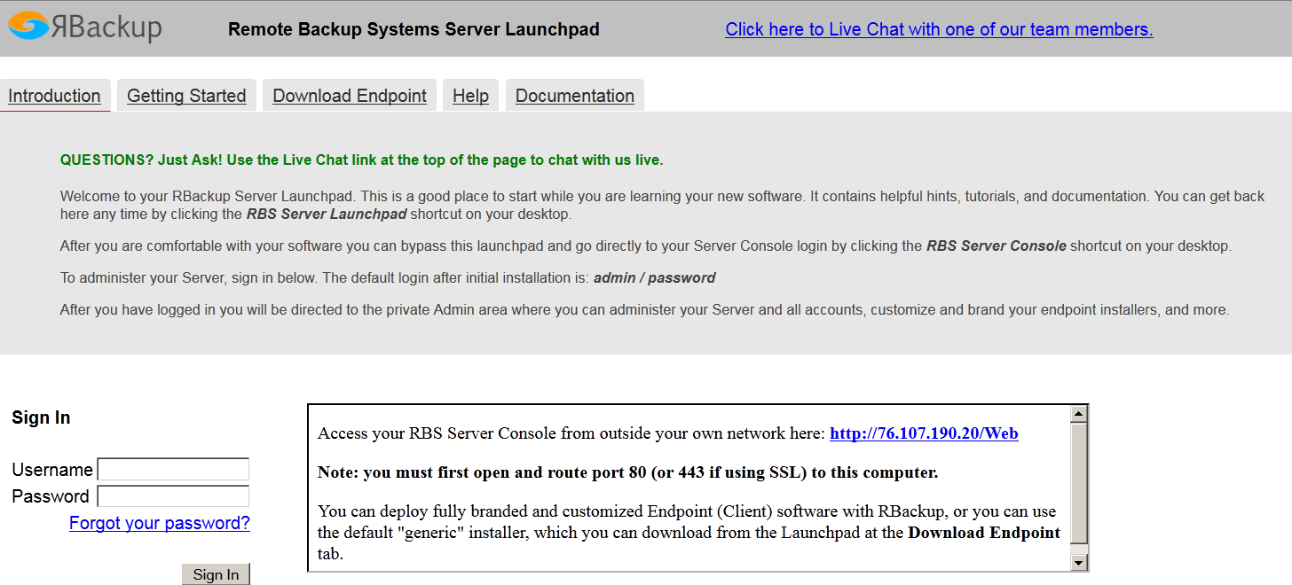The height and width of the screenshot is (585, 1292).
Task: Click inside the Password field
Action: click(x=173, y=495)
